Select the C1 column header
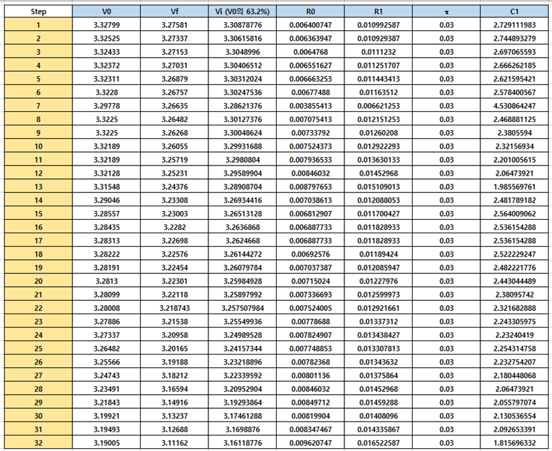This screenshot has height=451, width=552. tap(514, 11)
